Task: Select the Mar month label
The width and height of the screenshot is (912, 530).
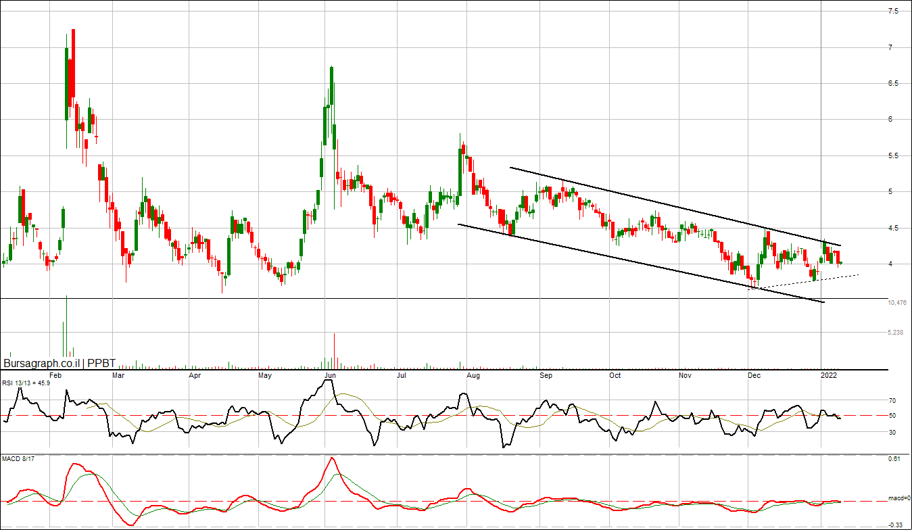Action: [x=118, y=375]
